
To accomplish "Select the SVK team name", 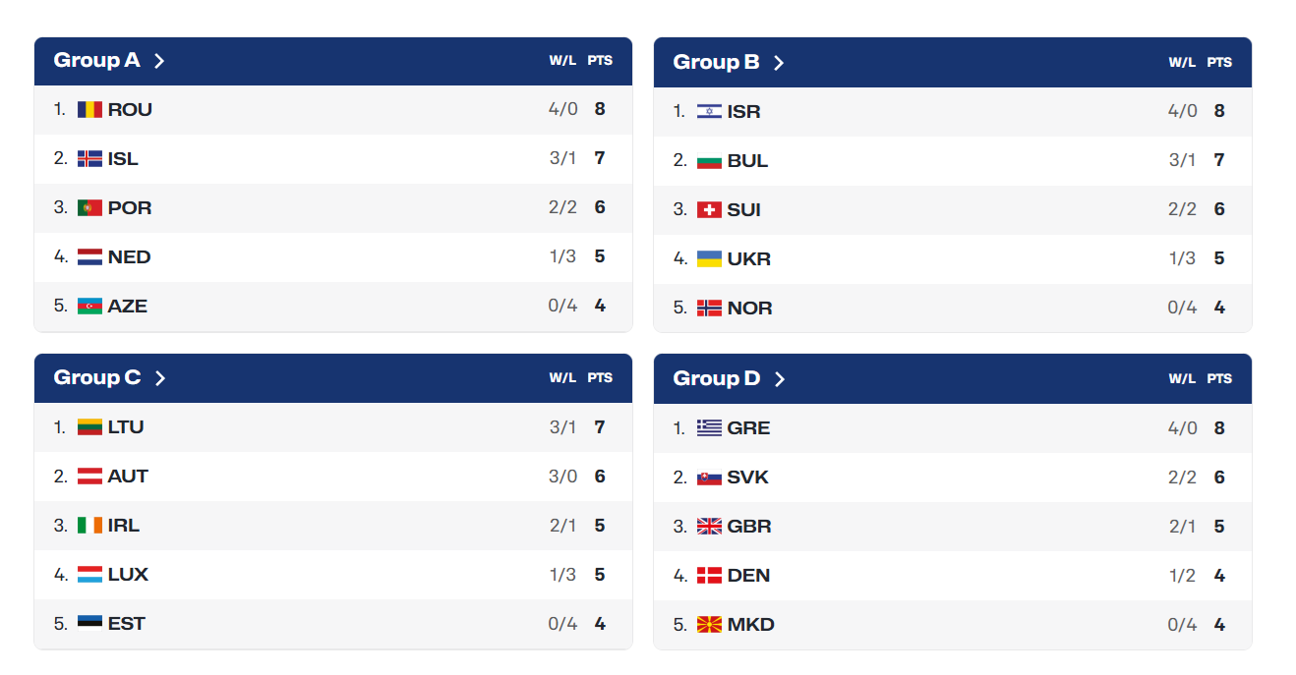I will pos(748,477).
